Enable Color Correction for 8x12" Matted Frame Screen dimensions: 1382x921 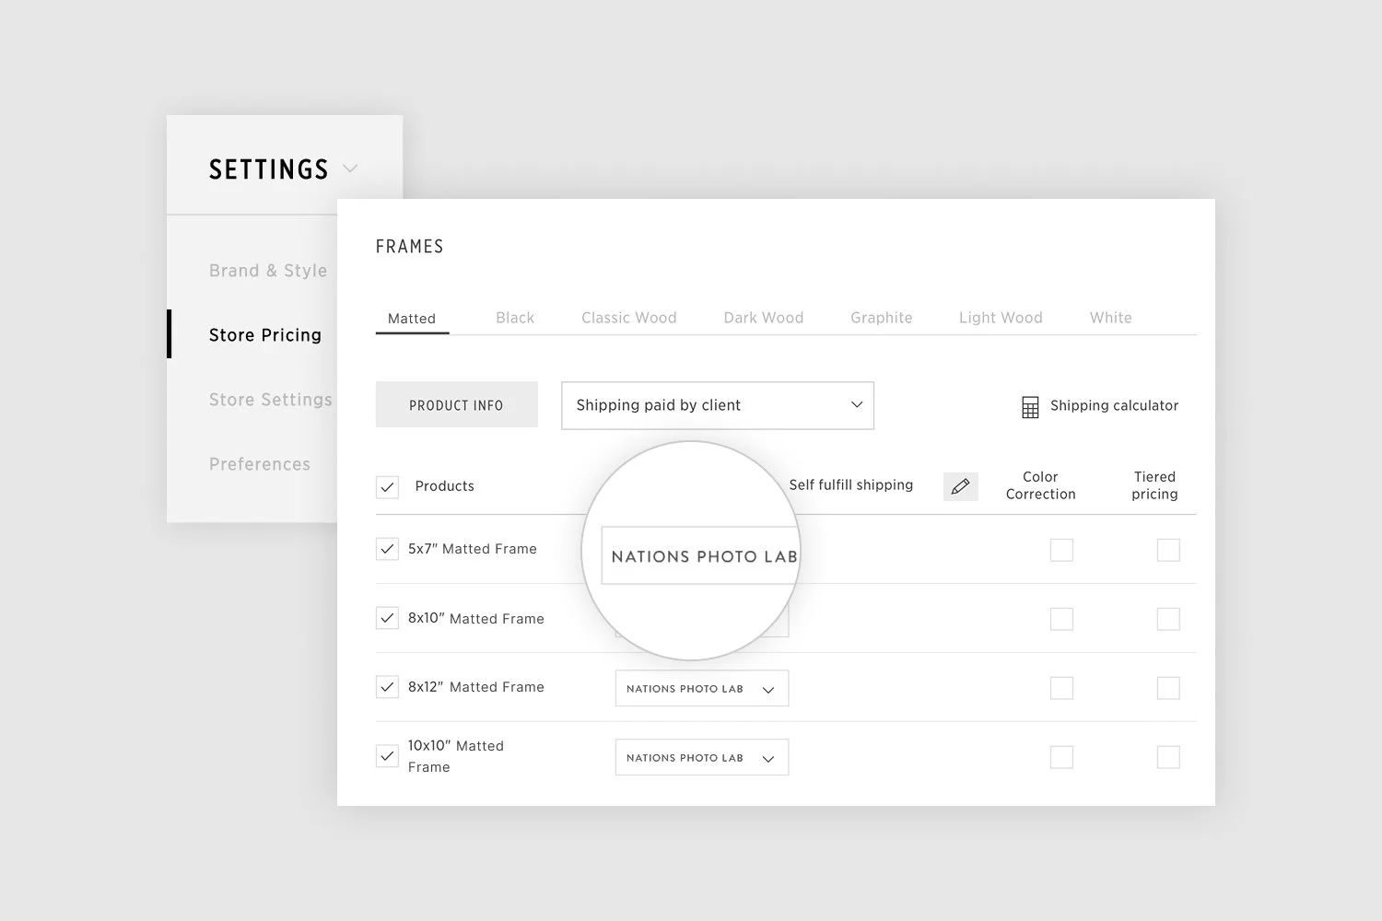[x=1061, y=688]
